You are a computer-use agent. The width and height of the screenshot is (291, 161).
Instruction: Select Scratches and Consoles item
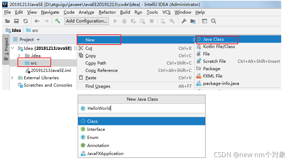(x=45, y=85)
